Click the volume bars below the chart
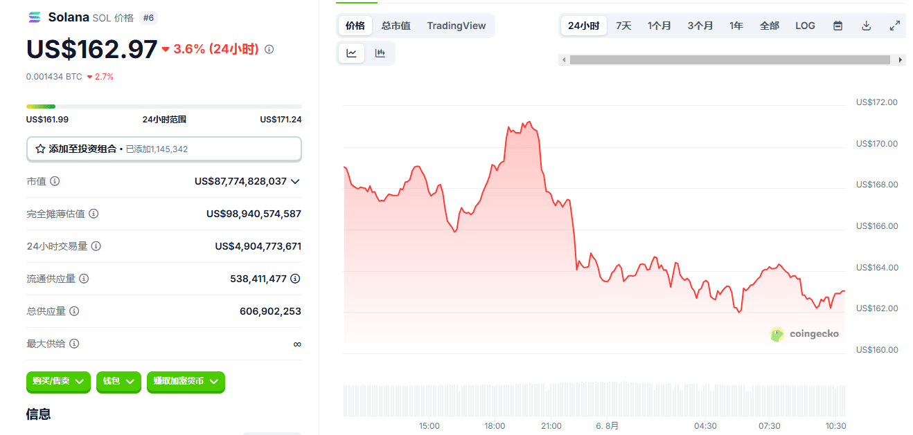Screen dimensions: 913x435 [x=594, y=398]
